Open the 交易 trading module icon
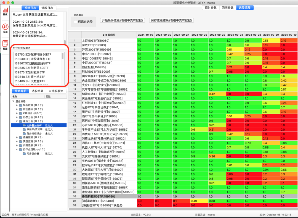298x218 pixels. 5,28
